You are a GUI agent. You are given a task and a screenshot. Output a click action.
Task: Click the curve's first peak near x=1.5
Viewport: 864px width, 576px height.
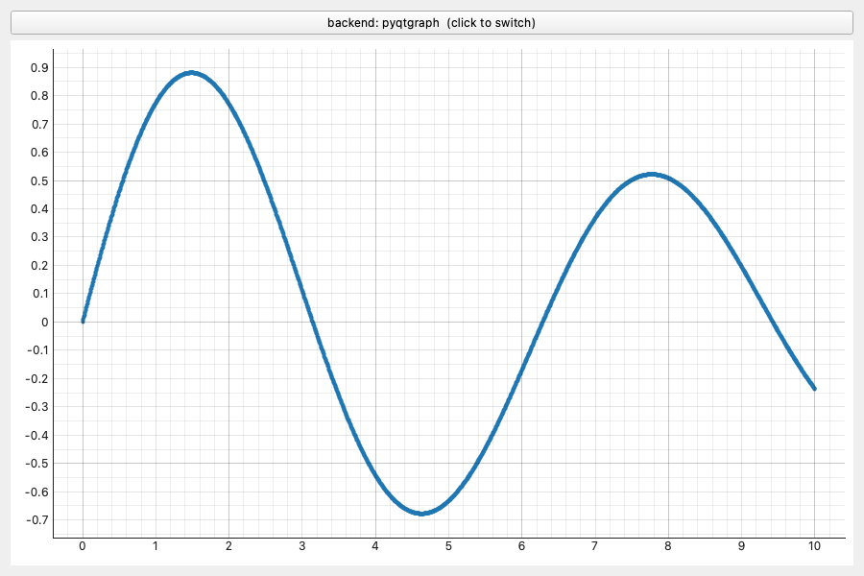(x=192, y=73)
